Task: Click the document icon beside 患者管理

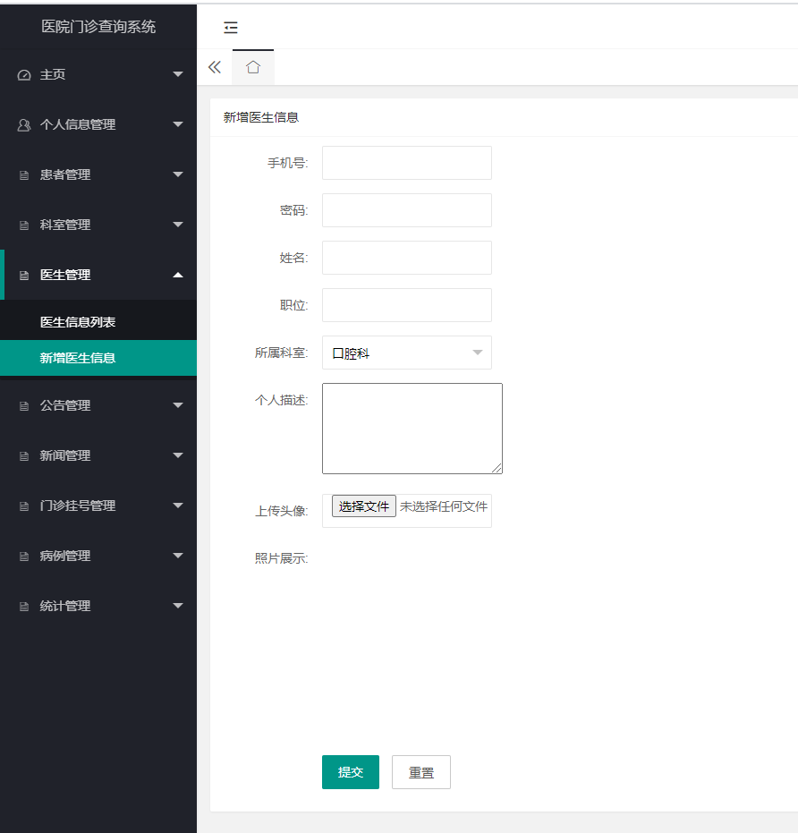Action: click(24, 175)
